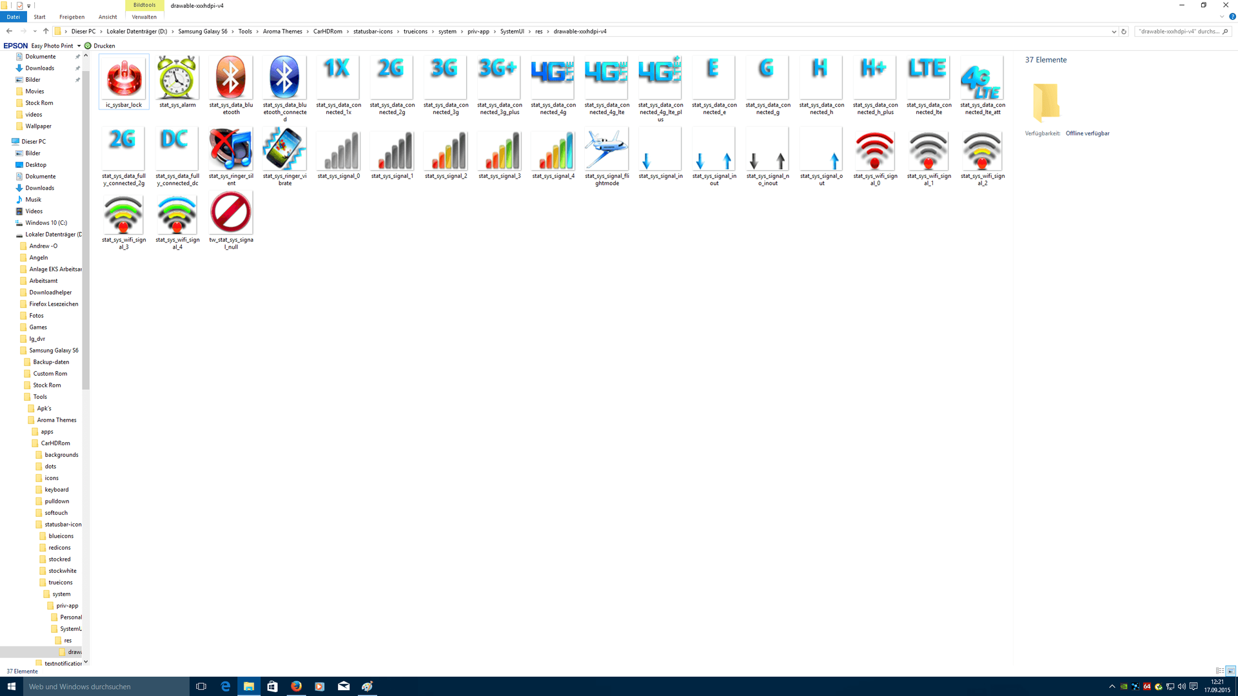Select the stat_sys_signal_no_inout black arrows

(x=768, y=157)
